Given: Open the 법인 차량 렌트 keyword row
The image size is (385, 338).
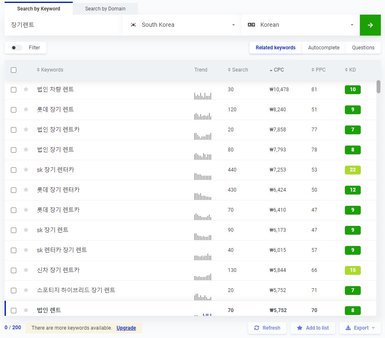Looking at the screenshot, I should pyautogui.click(x=190, y=90).
